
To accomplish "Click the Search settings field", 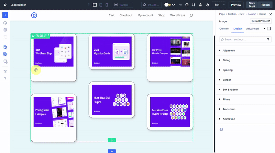I will tap(245, 39).
